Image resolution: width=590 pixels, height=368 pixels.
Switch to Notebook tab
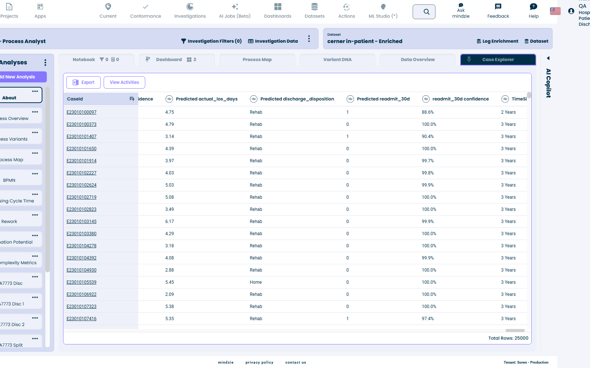[x=96, y=60]
